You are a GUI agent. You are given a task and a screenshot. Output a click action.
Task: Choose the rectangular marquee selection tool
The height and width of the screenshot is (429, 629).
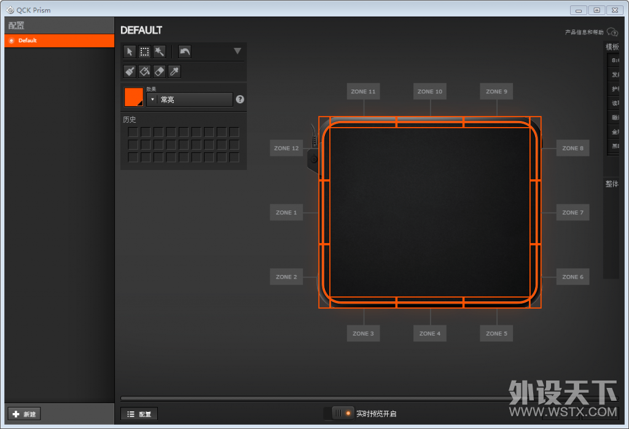pyautogui.click(x=144, y=52)
